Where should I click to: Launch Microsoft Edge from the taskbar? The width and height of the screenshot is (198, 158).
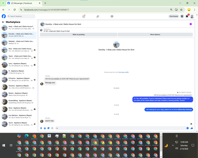tap(27, 136)
